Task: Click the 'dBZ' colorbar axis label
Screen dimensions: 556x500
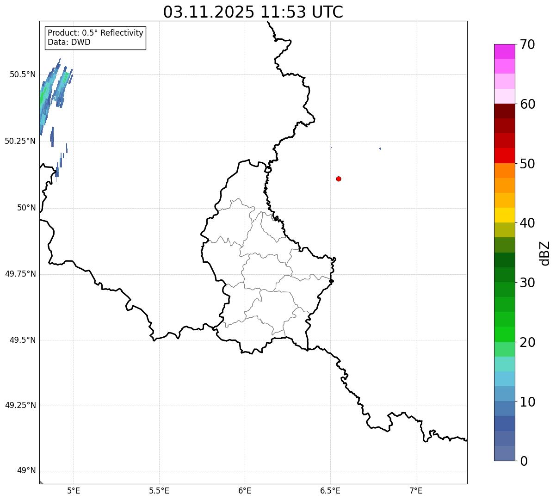Action: pos(545,253)
